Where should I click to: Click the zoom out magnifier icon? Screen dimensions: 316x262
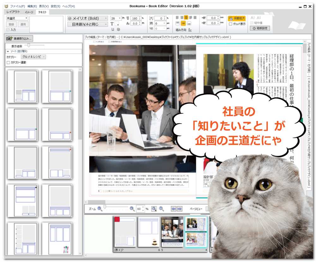(100, 208)
